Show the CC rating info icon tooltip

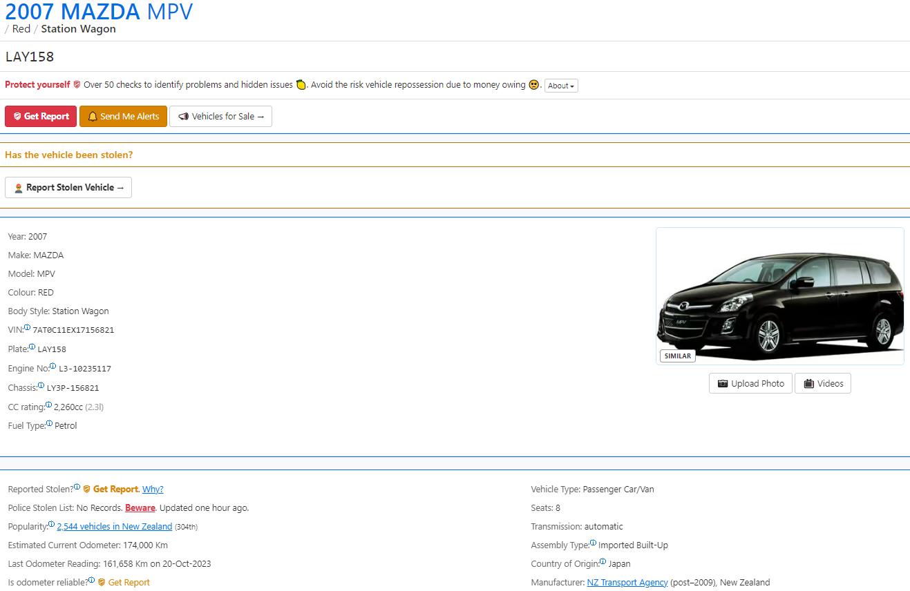coord(49,405)
